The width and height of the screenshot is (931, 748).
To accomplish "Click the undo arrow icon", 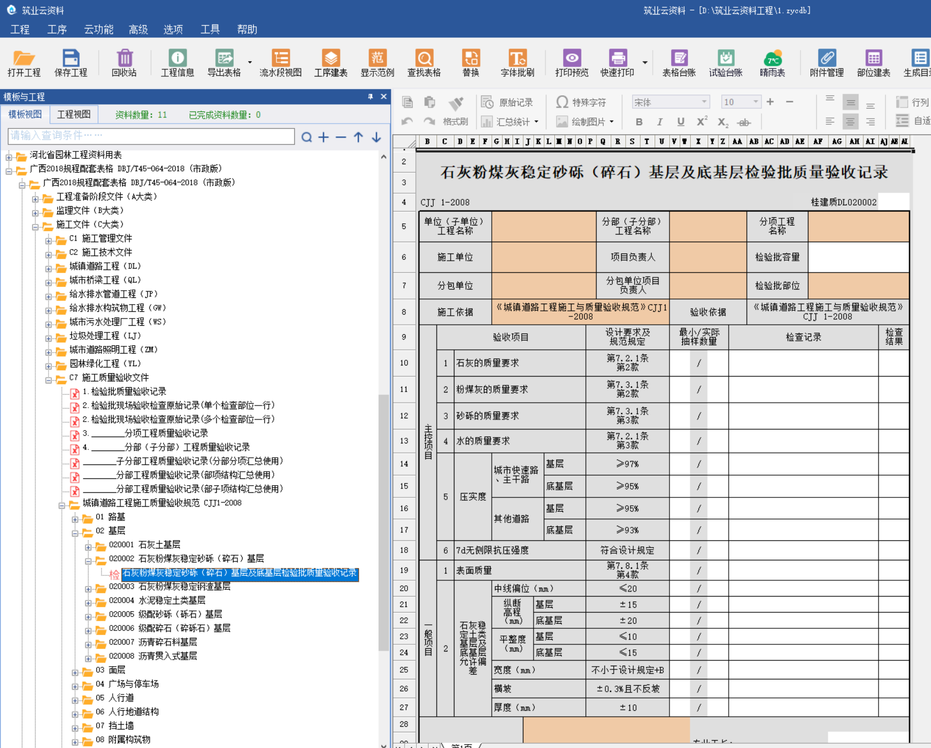I will [x=408, y=121].
